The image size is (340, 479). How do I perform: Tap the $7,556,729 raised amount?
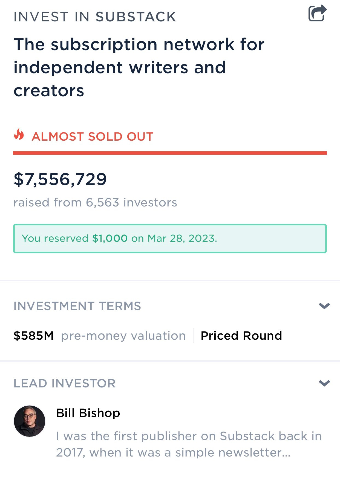click(60, 179)
